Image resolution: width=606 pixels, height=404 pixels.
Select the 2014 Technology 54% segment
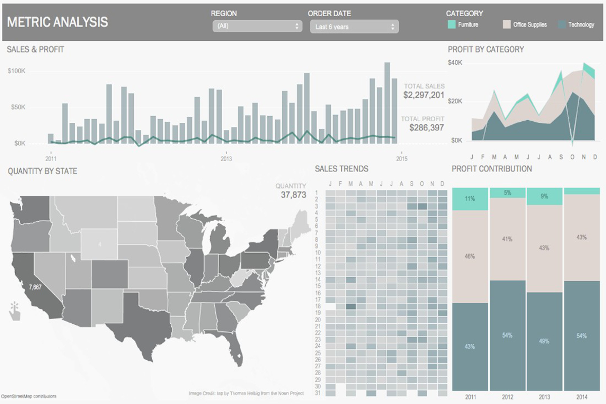581,336
